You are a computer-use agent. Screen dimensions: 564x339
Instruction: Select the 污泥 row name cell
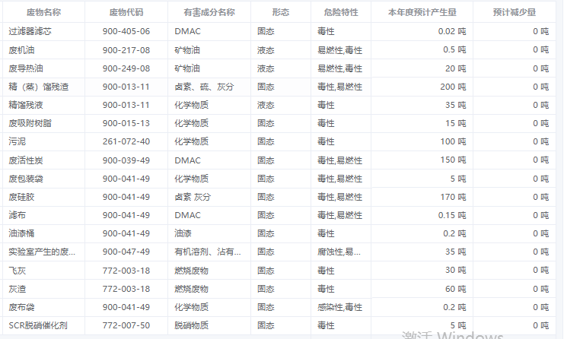tap(18, 141)
